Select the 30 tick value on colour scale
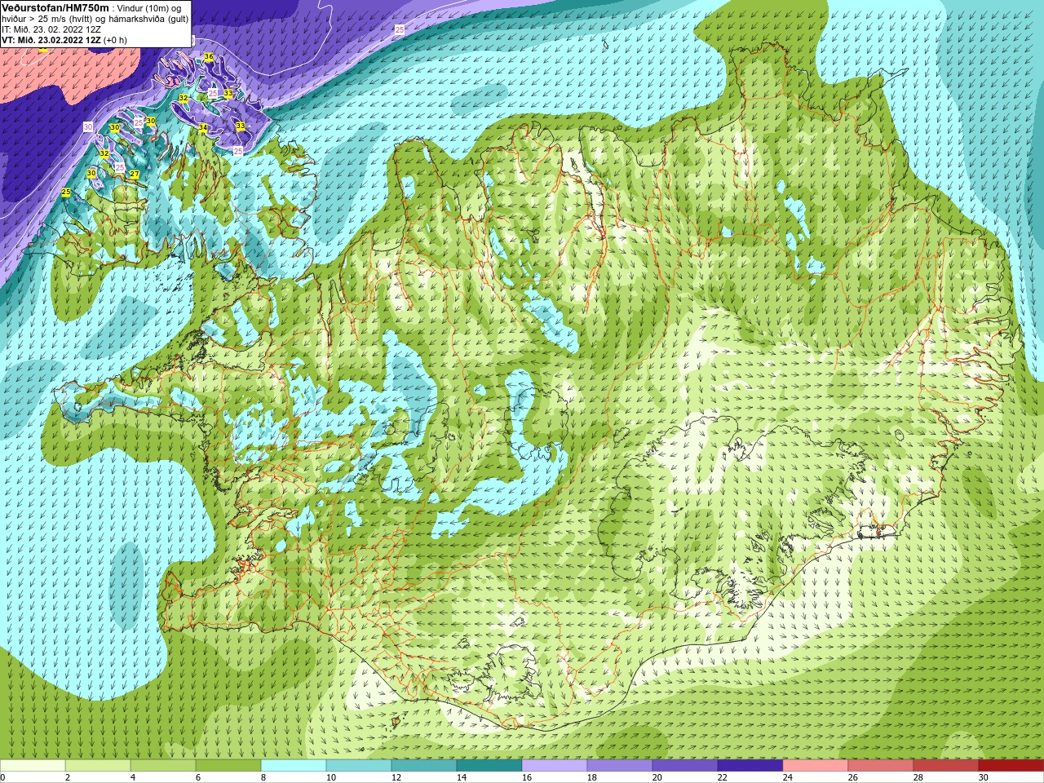This screenshot has height=783, width=1044. tap(984, 777)
